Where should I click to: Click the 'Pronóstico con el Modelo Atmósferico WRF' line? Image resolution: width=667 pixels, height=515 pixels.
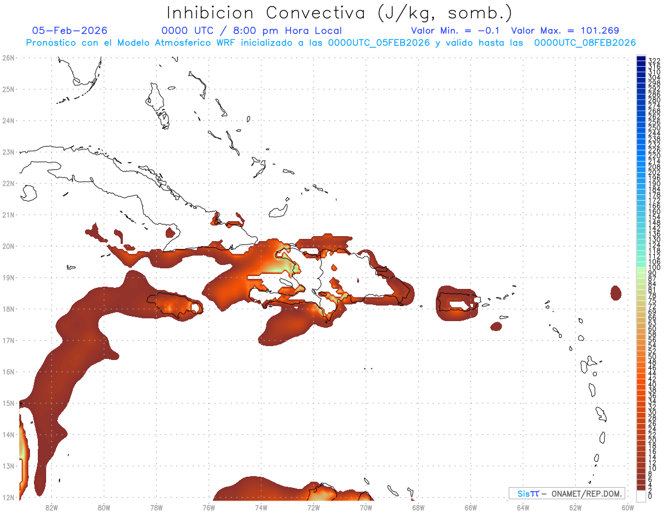331,43
